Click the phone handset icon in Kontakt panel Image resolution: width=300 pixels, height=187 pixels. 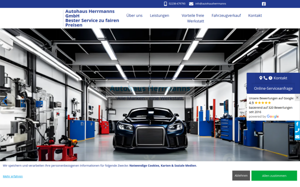click(x=265, y=78)
